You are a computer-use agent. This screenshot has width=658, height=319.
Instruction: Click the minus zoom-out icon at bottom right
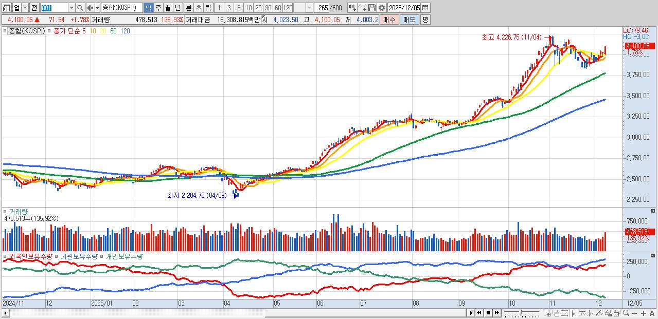pyautogui.click(x=635, y=313)
